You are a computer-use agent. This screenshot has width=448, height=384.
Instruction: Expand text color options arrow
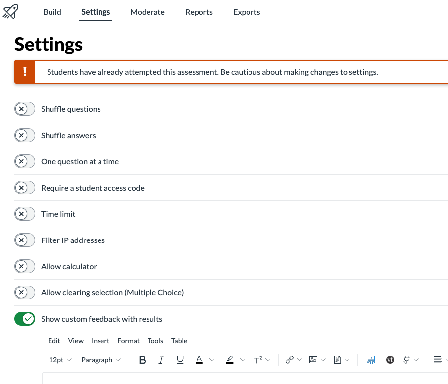[x=212, y=360]
